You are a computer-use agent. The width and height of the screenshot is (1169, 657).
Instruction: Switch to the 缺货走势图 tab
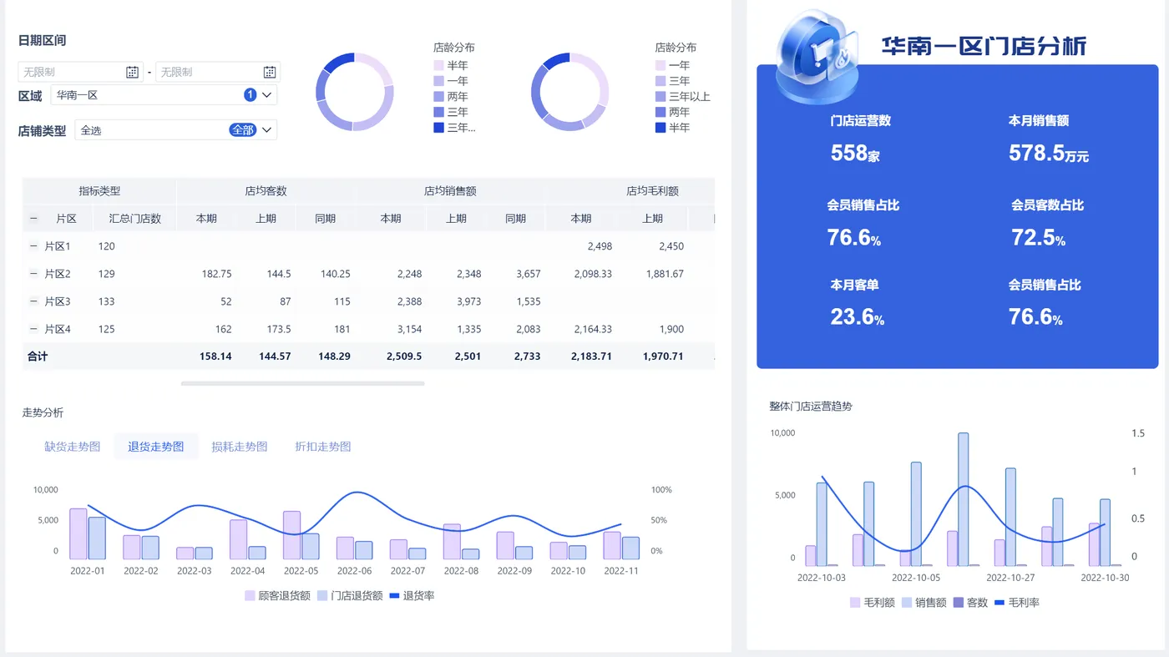[73, 447]
